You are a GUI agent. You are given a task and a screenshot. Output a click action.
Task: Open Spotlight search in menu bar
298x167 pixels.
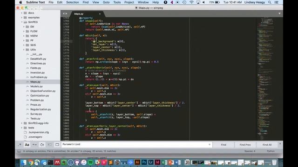coord(270,2)
